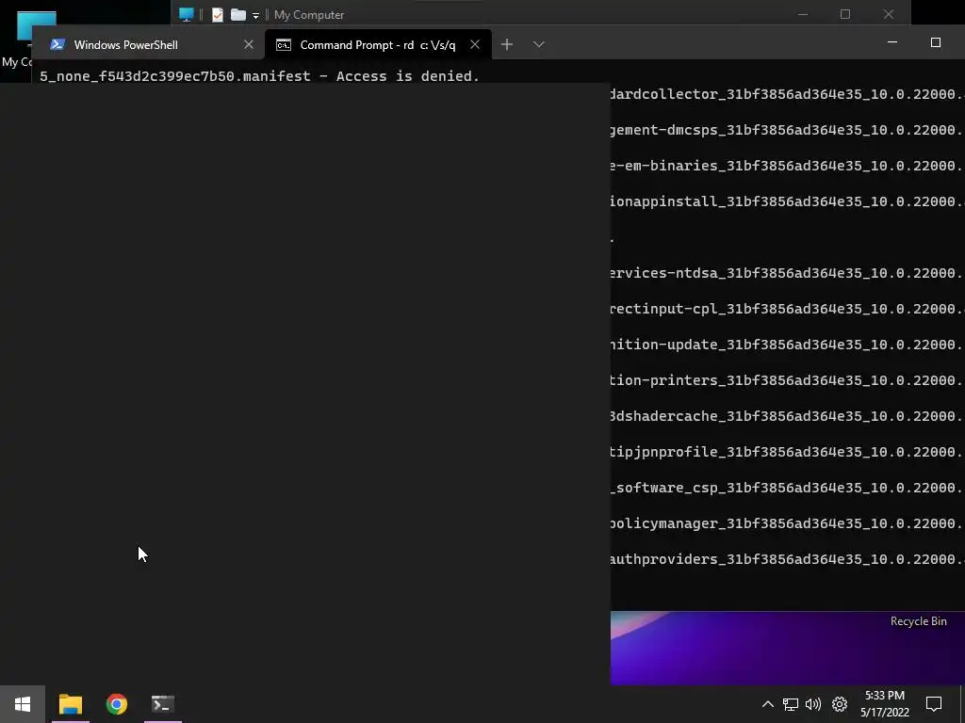Image resolution: width=965 pixels, height=723 pixels.
Task: Click the line containing 'authproviders_31bf3856ad364e35'
Action: click(787, 559)
